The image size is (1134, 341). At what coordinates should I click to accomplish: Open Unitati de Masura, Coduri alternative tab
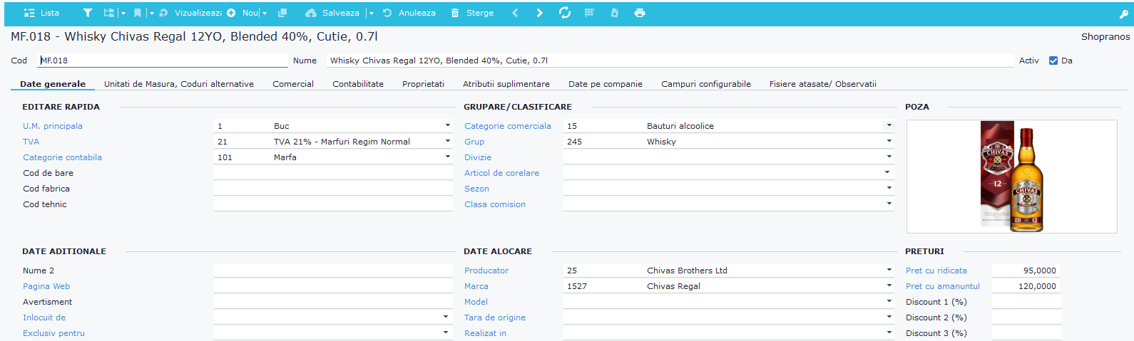point(179,84)
